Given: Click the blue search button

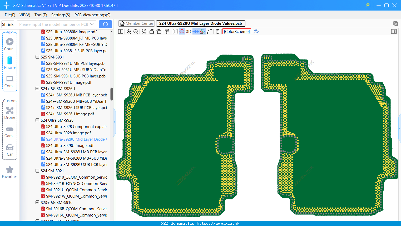Looking at the screenshot, I should tap(105, 24).
